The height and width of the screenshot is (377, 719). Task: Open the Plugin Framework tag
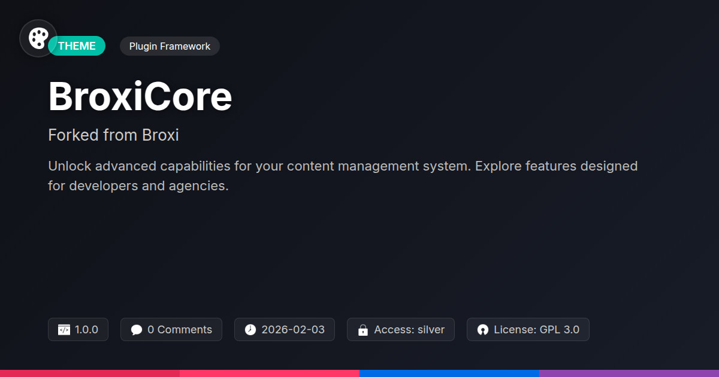[170, 46]
